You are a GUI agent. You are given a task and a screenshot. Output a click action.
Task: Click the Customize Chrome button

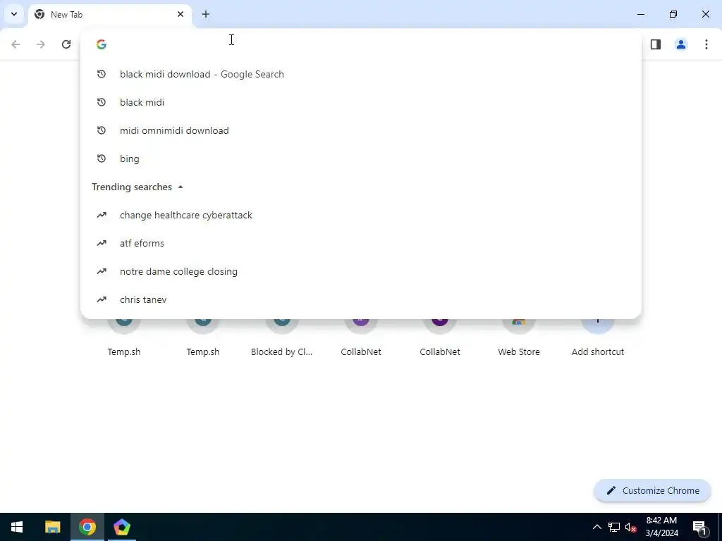652,490
